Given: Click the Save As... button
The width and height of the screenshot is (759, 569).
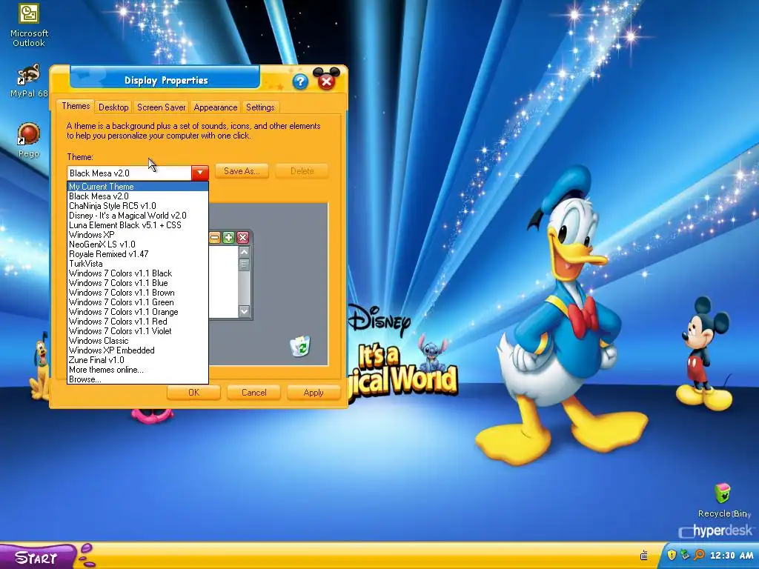Looking at the screenshot, I should point(242,171).
